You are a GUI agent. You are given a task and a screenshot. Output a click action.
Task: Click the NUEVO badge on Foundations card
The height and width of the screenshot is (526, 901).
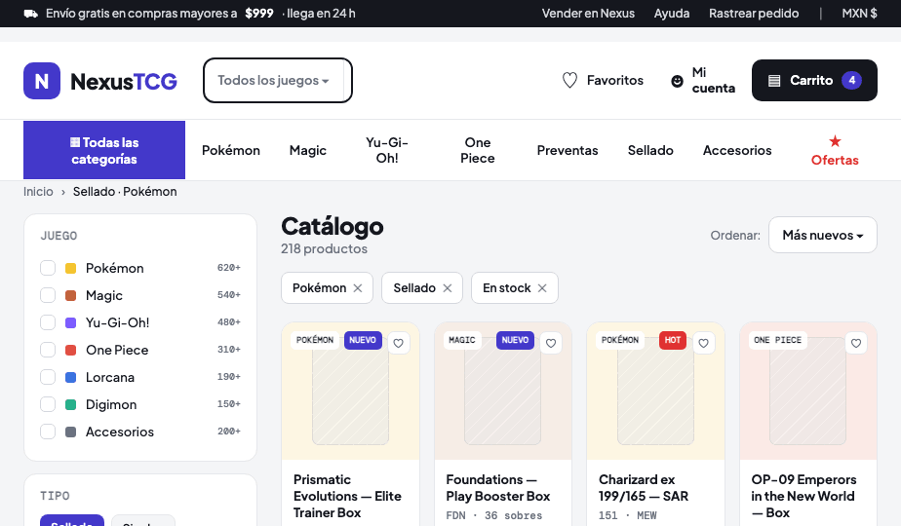point(515,340)
